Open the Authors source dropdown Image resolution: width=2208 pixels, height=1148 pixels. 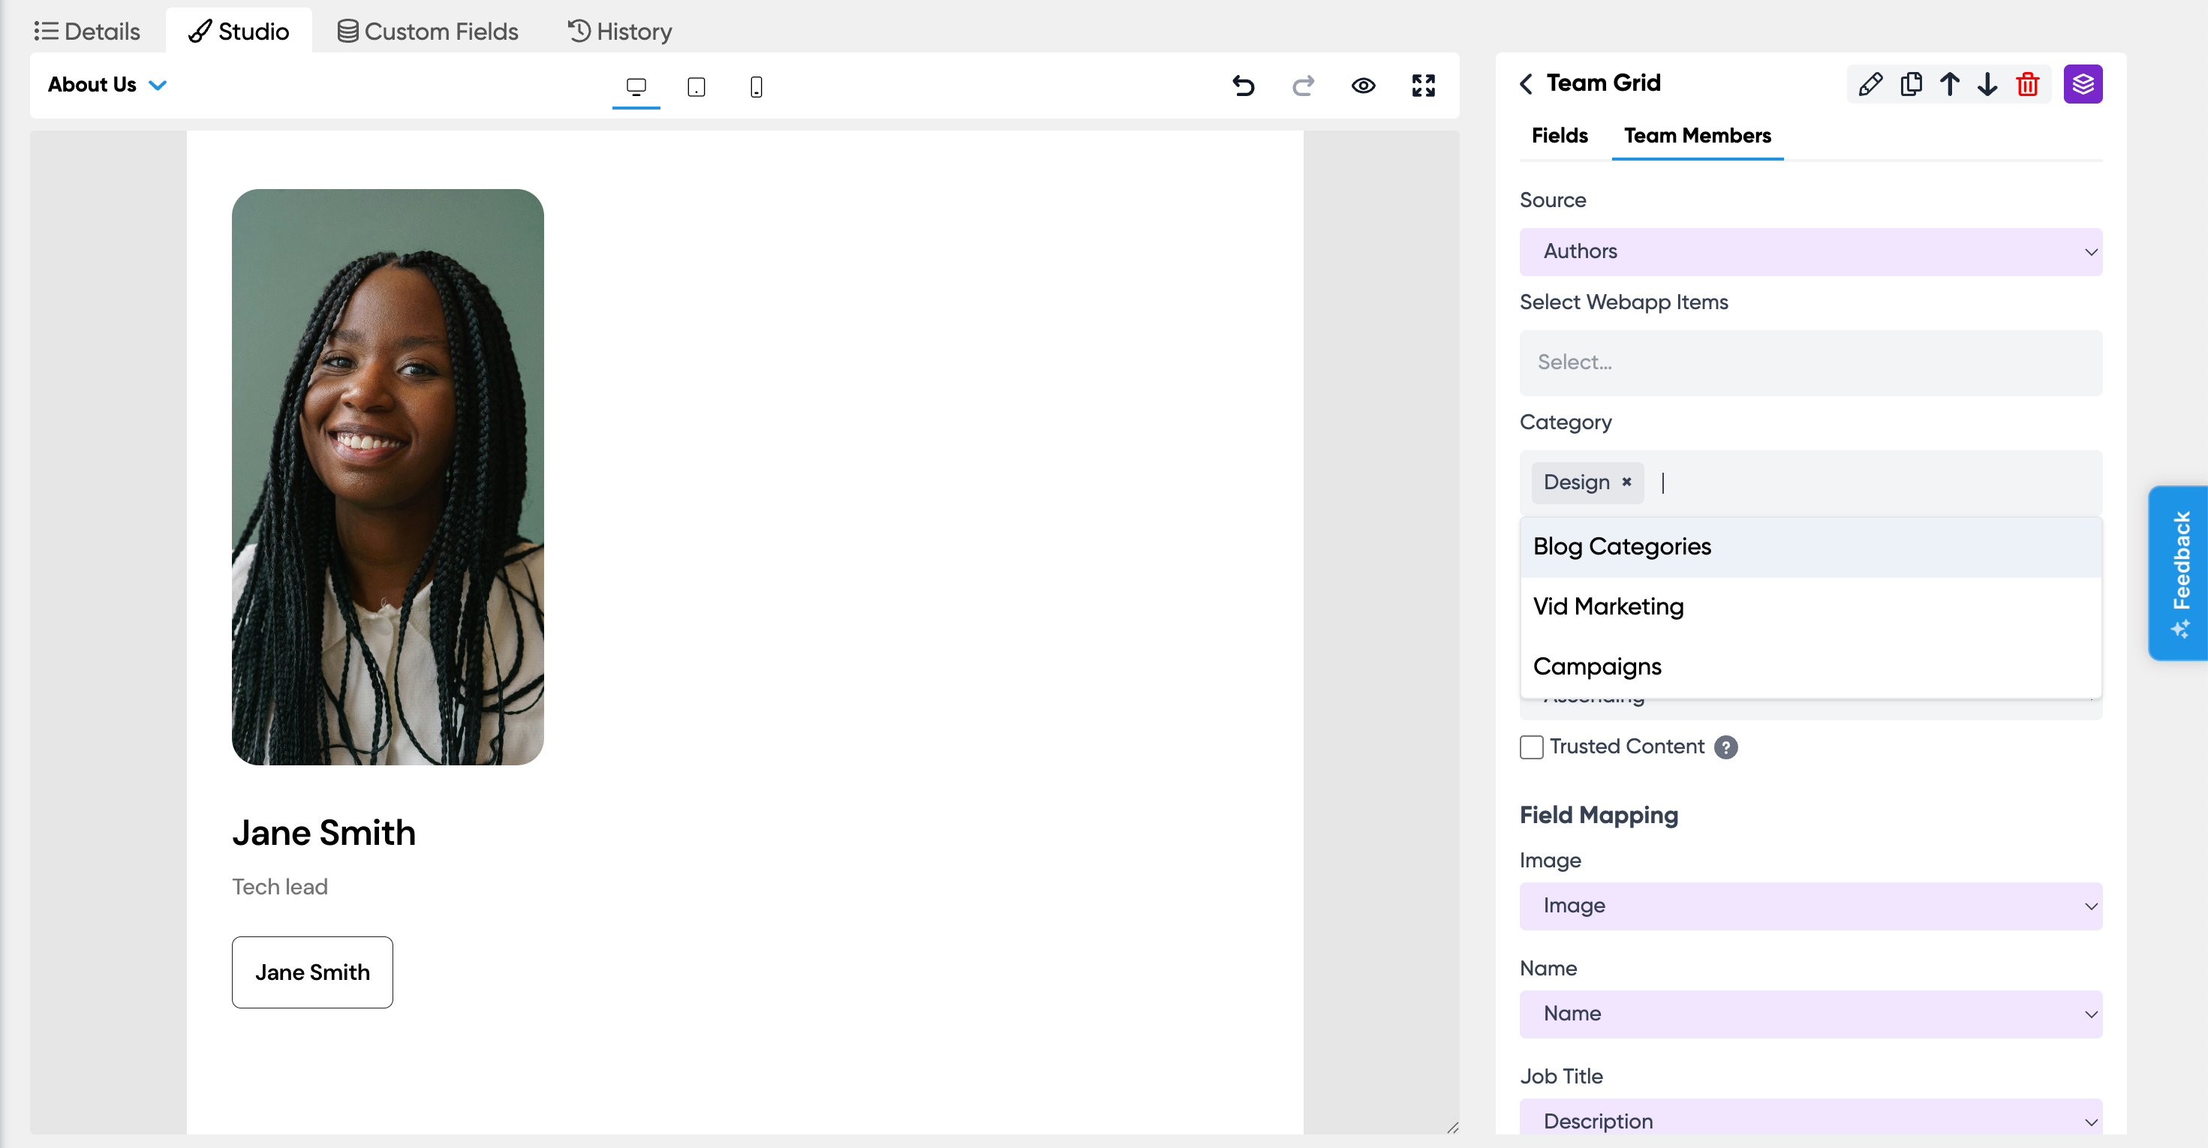tap(1810, 252)
